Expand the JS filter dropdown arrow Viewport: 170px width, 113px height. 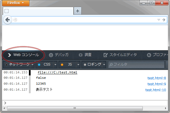pos(78,65)
